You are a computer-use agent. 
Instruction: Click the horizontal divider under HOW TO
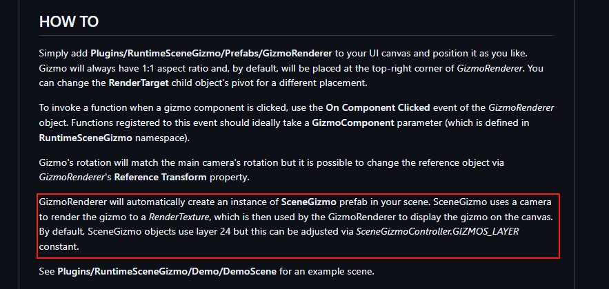(x=297, y=35)
